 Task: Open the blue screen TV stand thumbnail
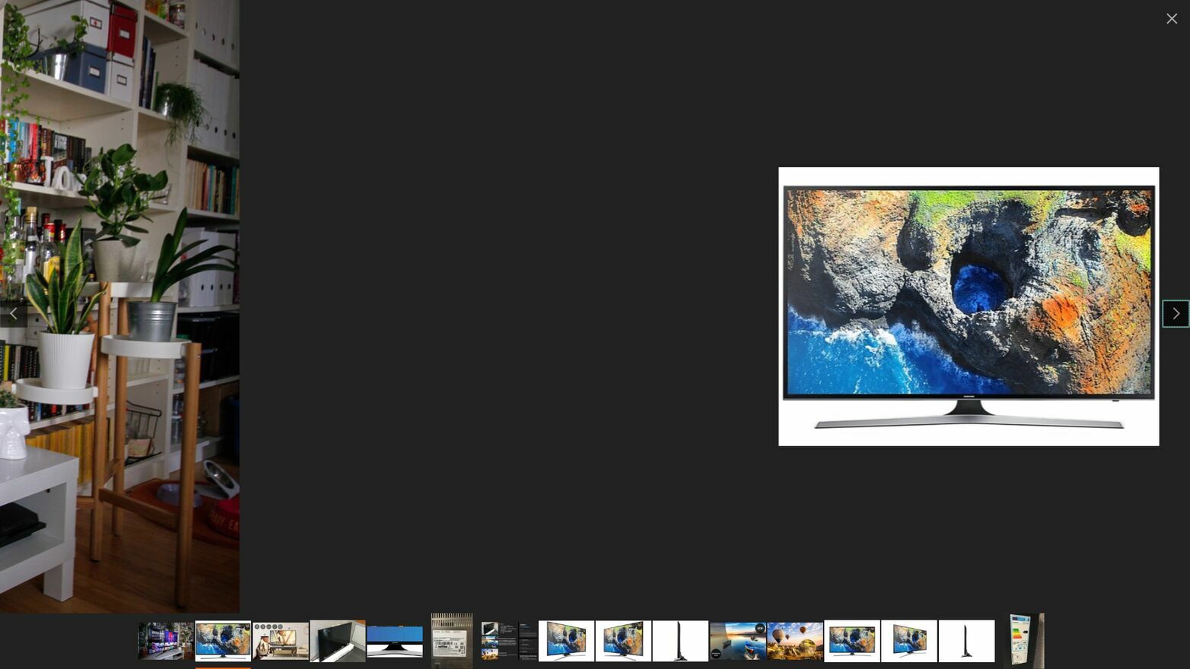point(395,641)
